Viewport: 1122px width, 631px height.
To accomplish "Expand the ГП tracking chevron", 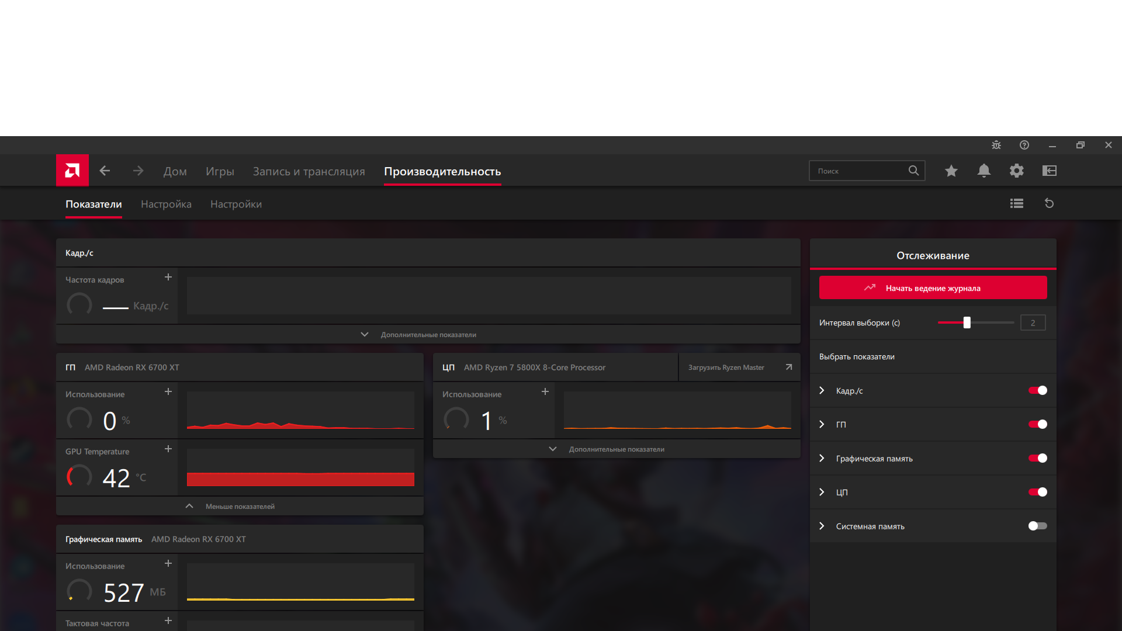I will [x=822, y=424].
